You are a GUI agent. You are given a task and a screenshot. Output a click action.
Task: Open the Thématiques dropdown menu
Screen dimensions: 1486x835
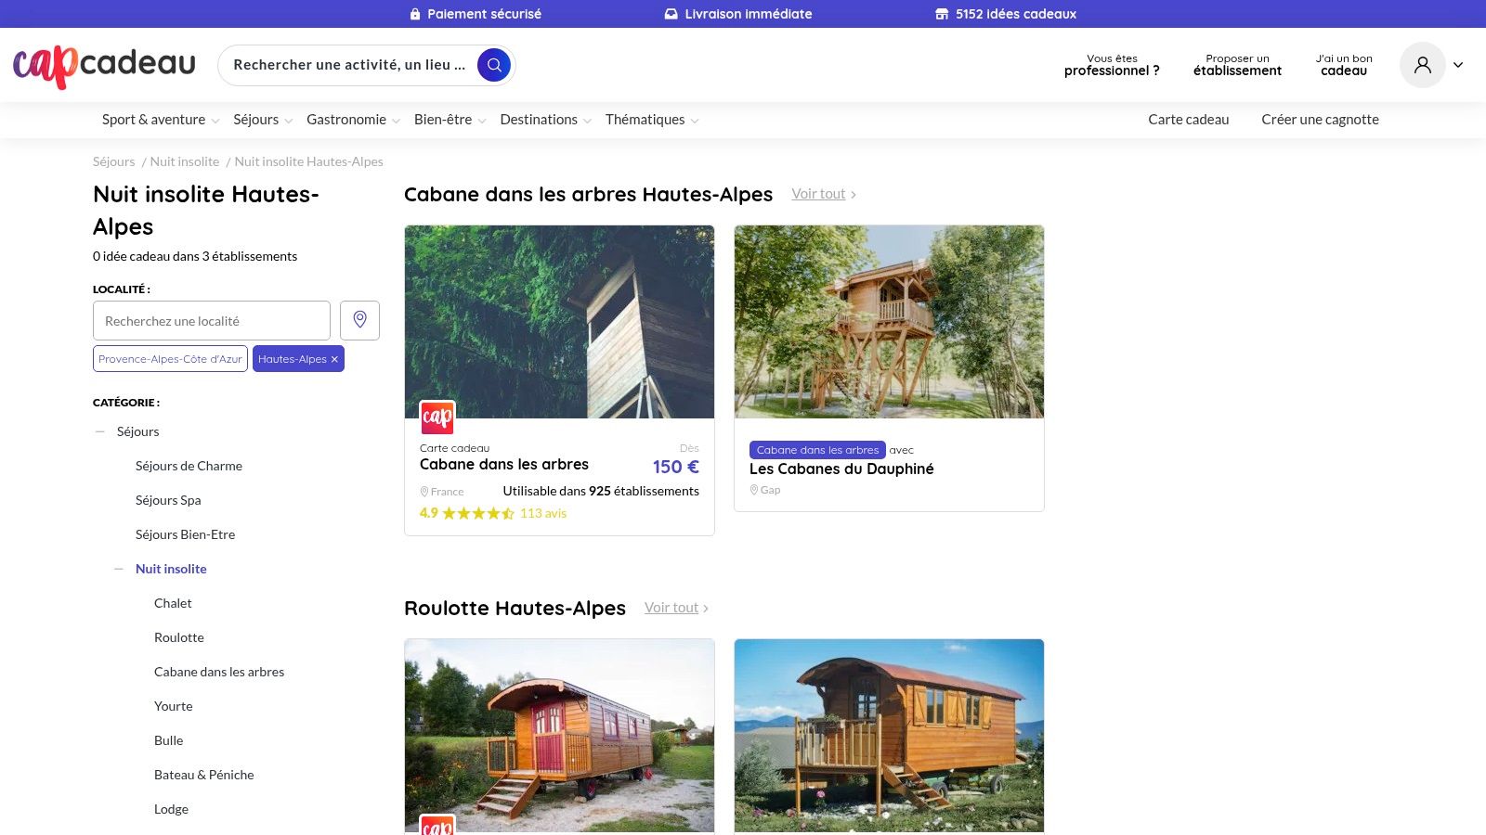(x=652, y=120)
